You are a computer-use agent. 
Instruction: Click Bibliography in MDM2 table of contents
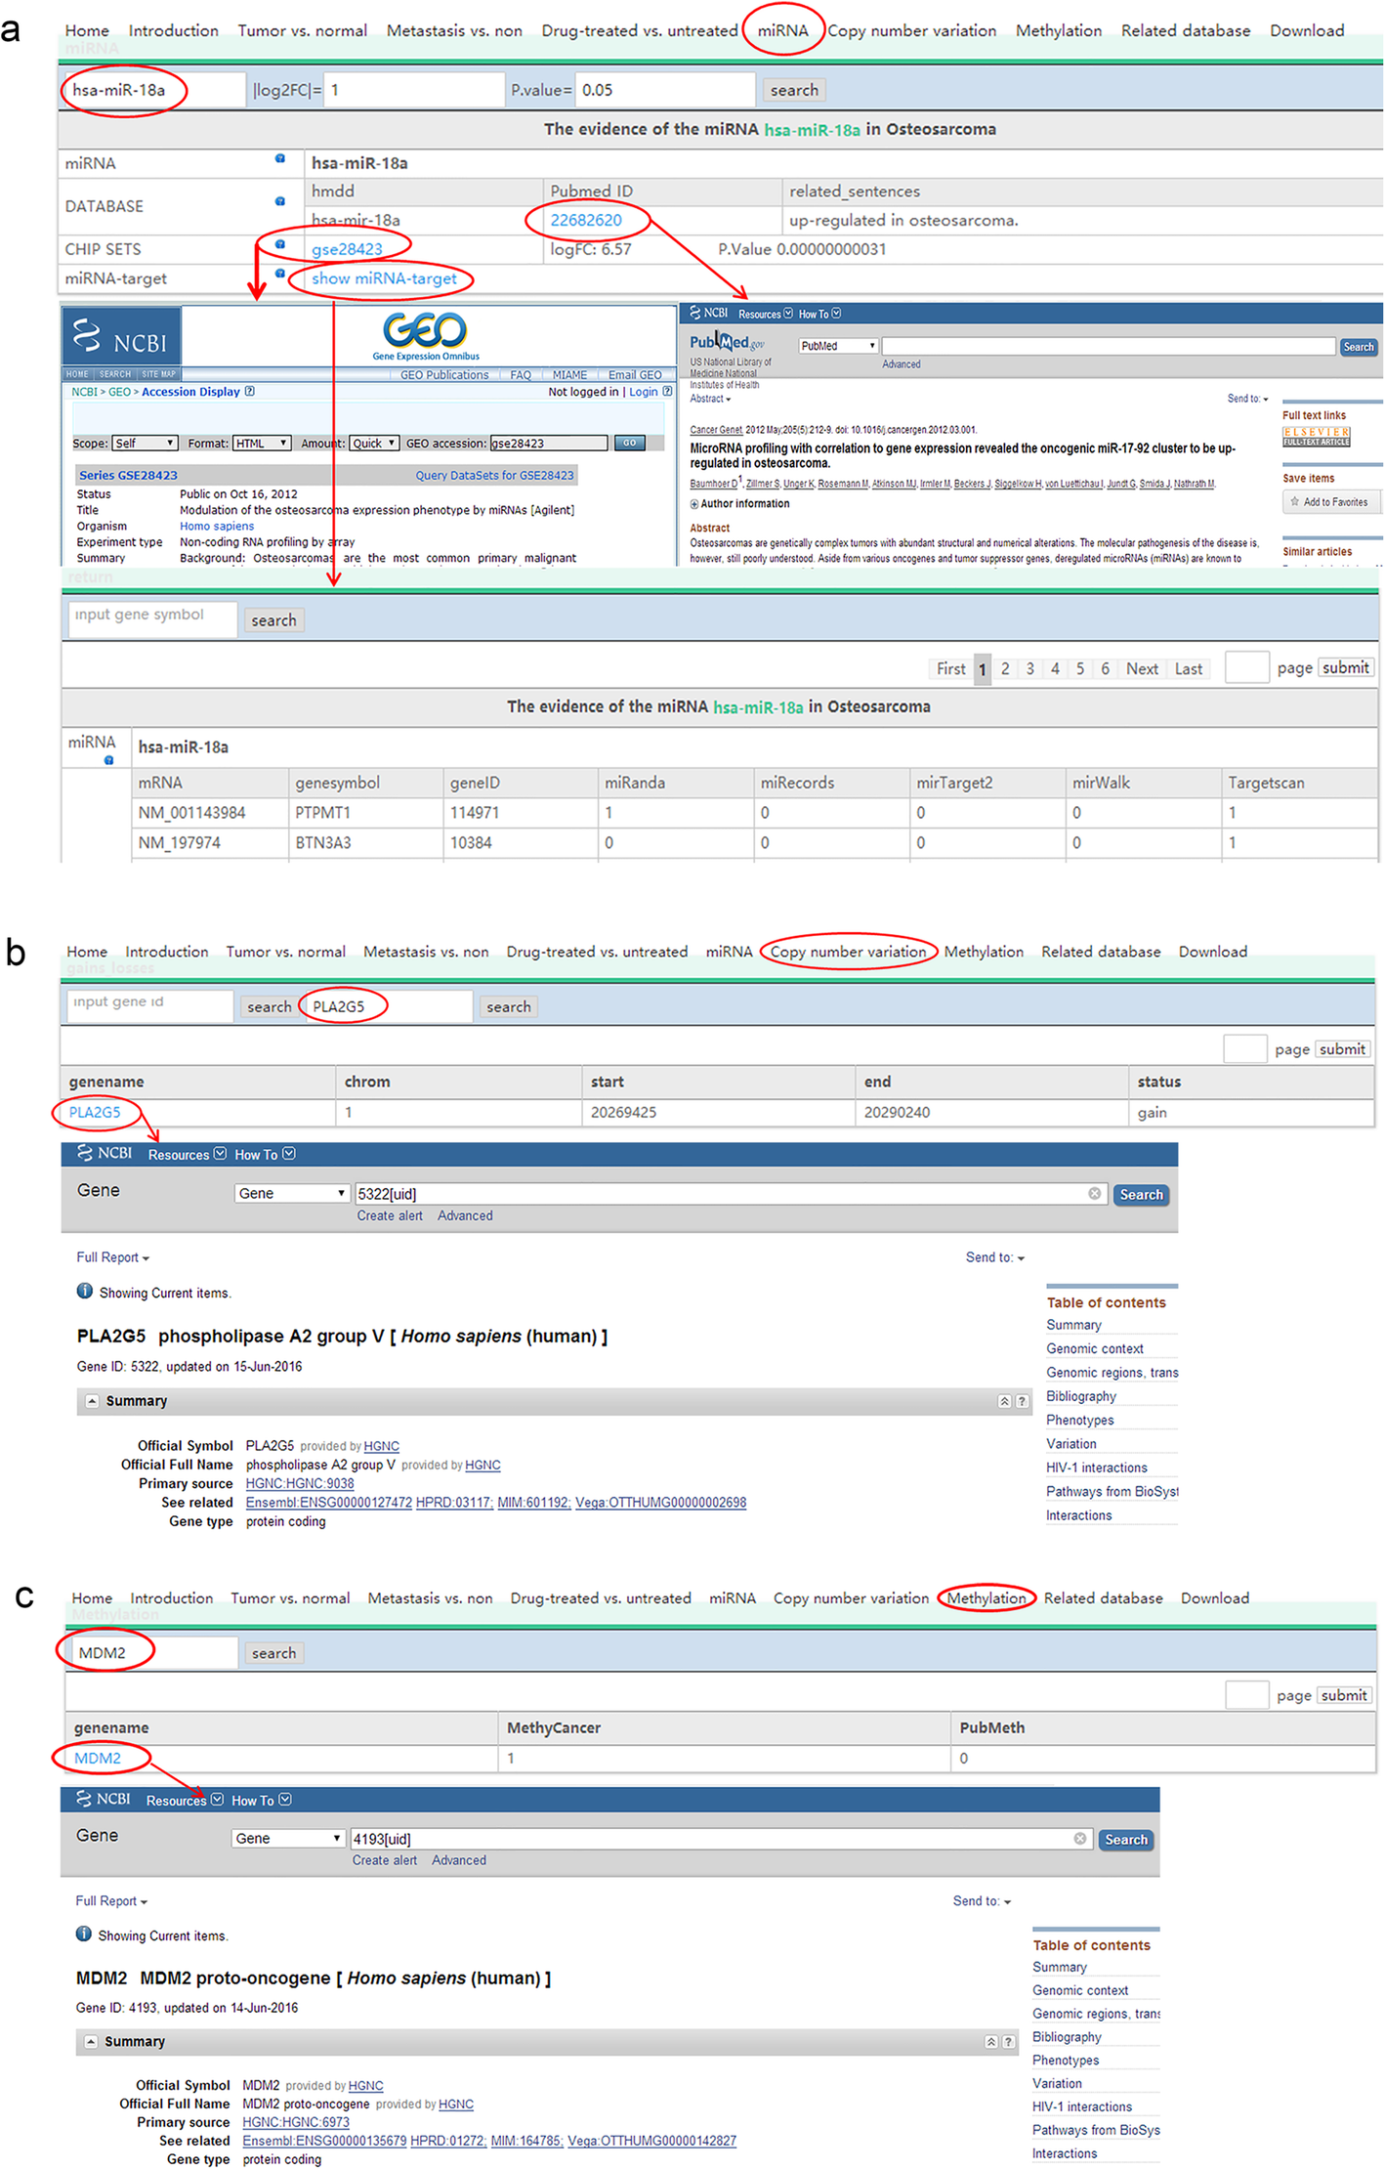click(x=1067, y=2037)
